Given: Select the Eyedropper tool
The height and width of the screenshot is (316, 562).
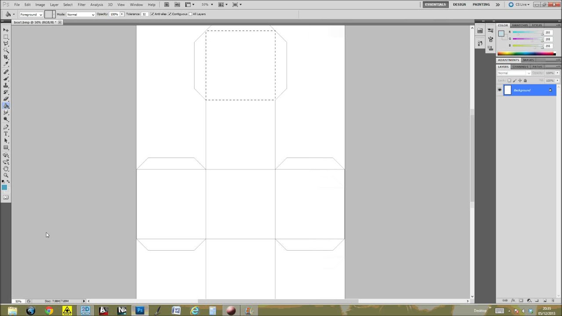Looking at the screenshot, I should (6, 65).
